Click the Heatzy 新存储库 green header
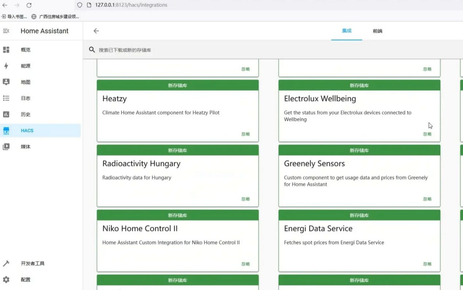The height and width of the screenshot is (290, 463). coord(178,85)
